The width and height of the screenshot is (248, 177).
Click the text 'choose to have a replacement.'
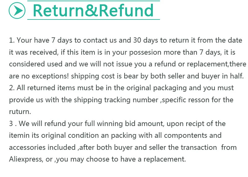(136, 159)
